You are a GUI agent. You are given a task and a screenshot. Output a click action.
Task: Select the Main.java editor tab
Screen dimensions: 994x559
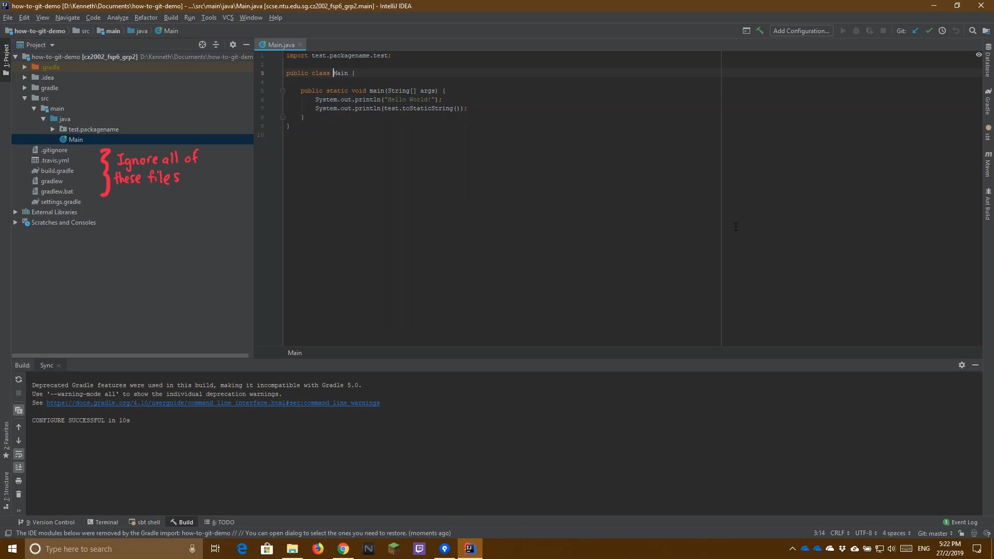[x=281, y=45]
